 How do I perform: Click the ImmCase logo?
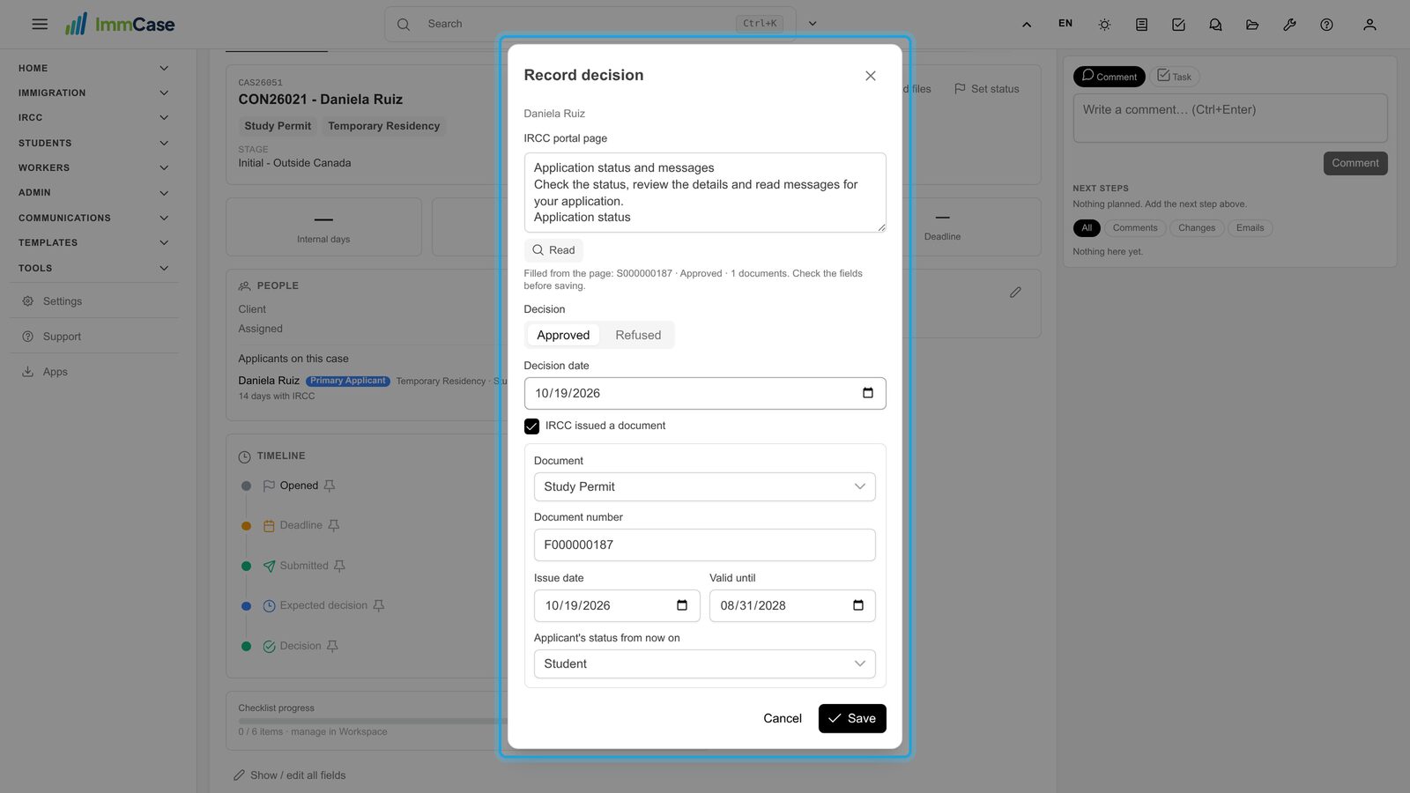click(x=120, y=24)
